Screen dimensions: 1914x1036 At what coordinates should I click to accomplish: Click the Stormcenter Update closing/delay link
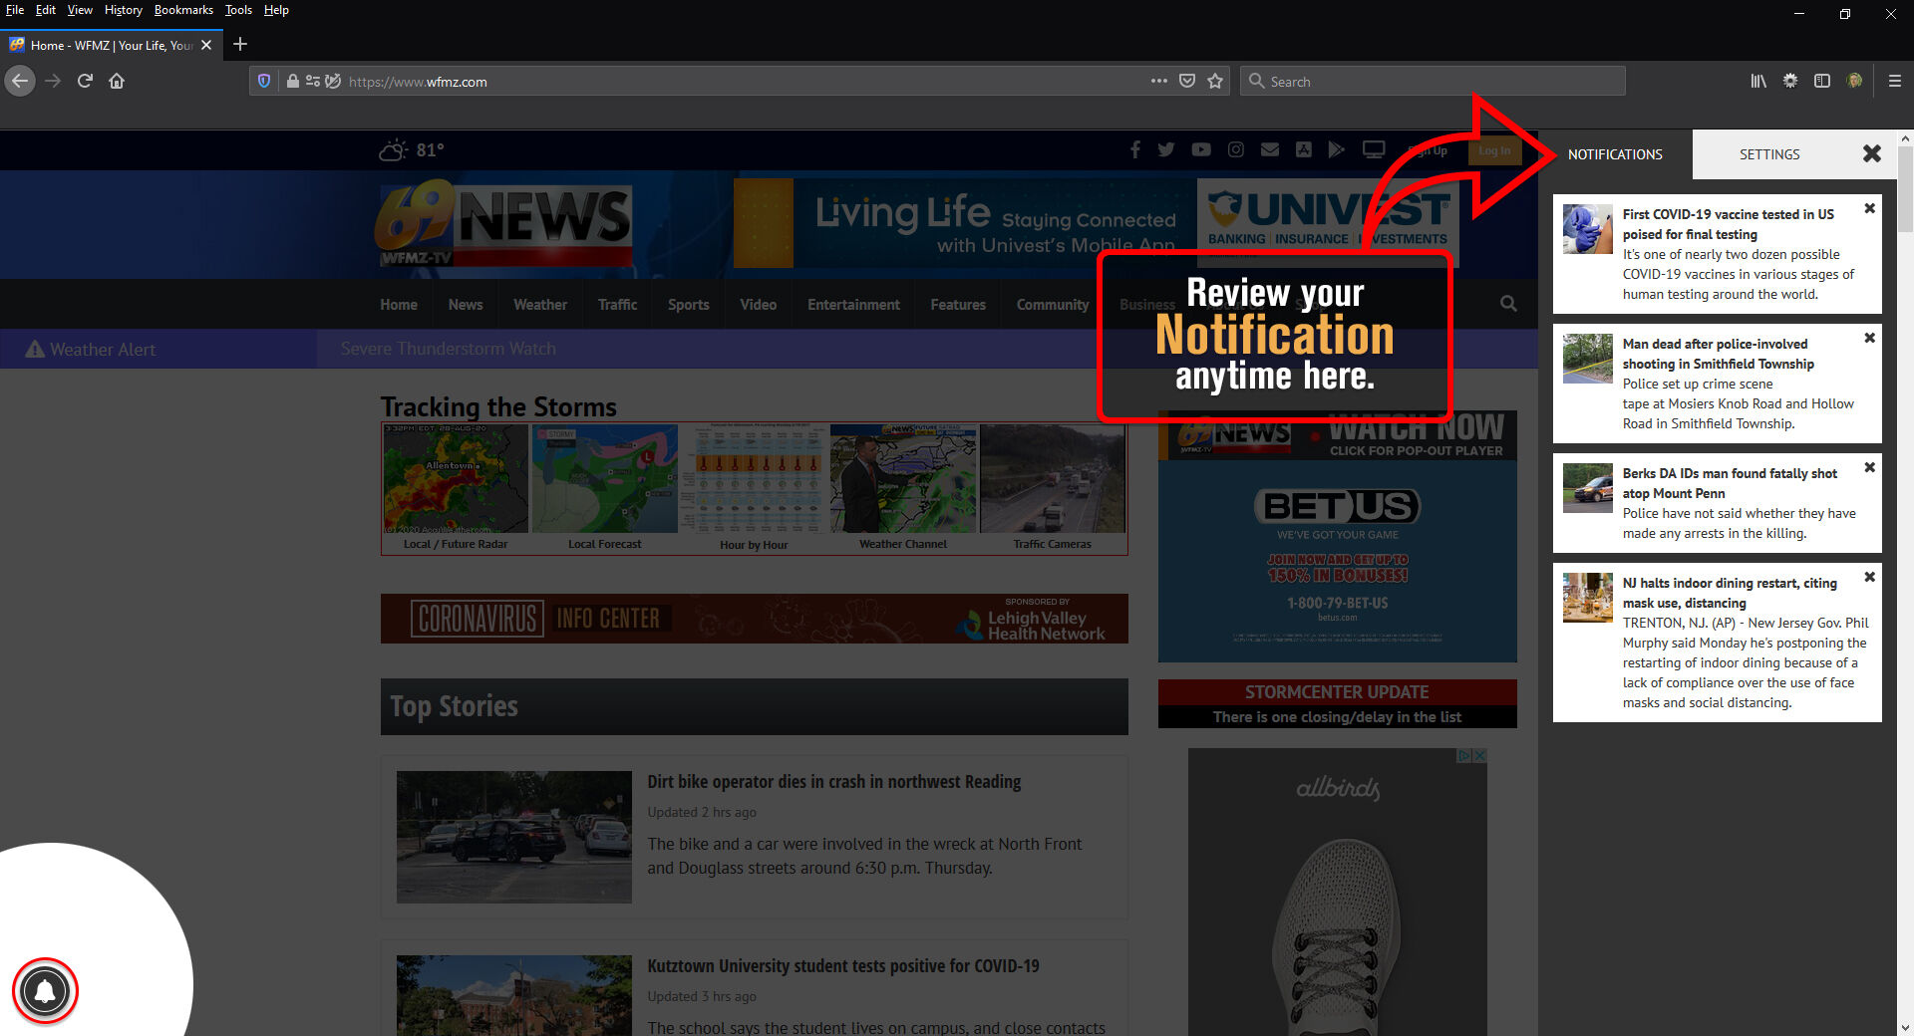coord(1337,717)
